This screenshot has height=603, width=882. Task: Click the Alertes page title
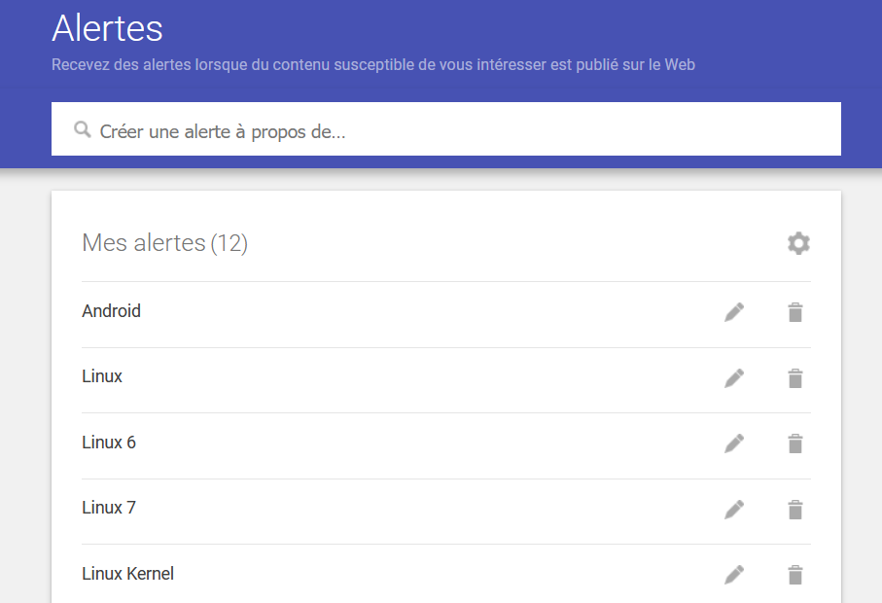[x=107, y=28]
